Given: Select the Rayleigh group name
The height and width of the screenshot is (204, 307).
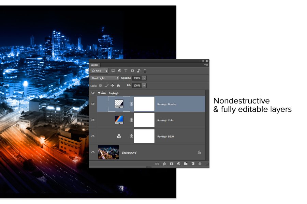Looking at the screenshot, I should [x=114, y=93].
